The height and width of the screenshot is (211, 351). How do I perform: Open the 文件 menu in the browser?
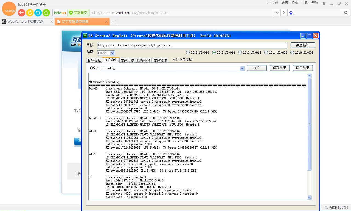(x=275, y=3)
